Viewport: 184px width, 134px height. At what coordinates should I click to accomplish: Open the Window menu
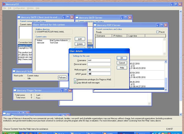coord(30,8)
